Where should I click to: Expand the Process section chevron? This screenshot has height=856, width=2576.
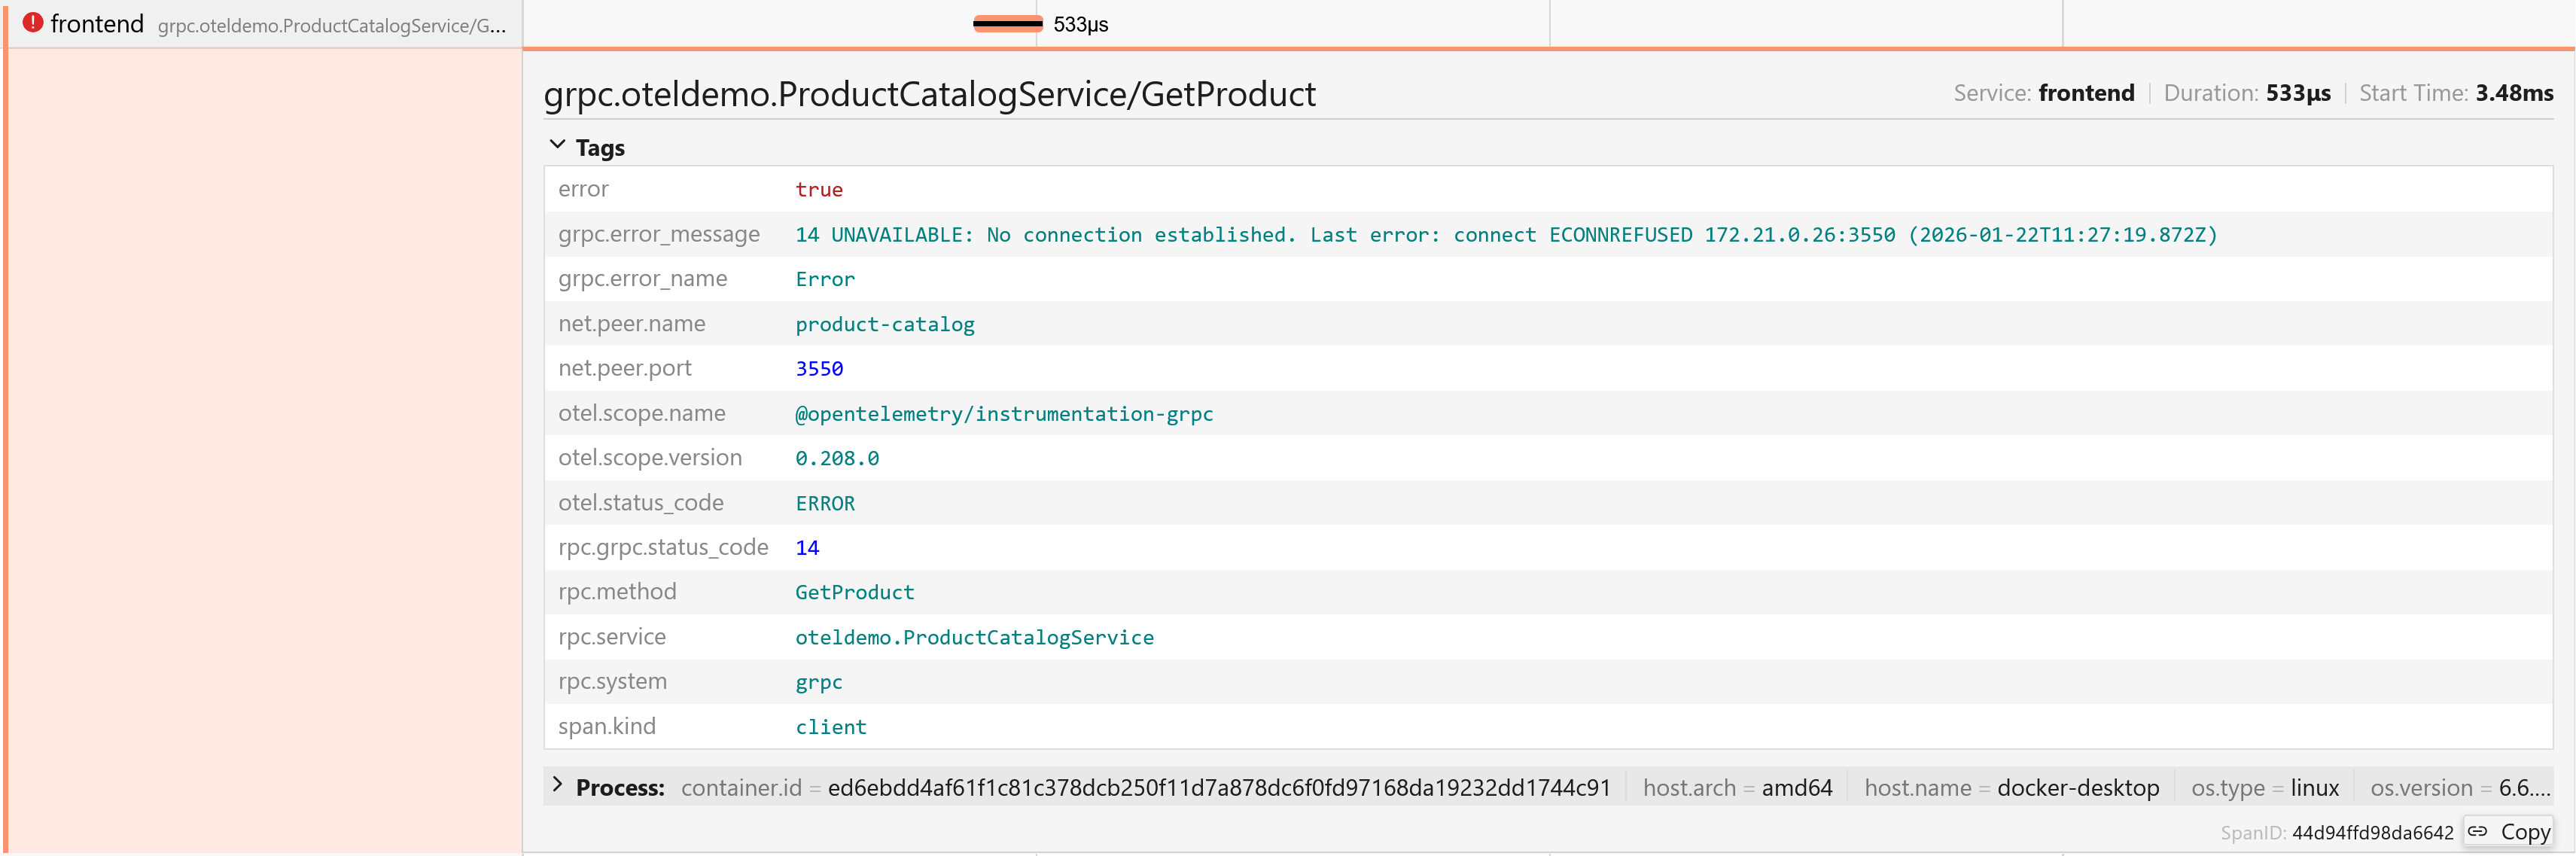click(x=558, y=786)
